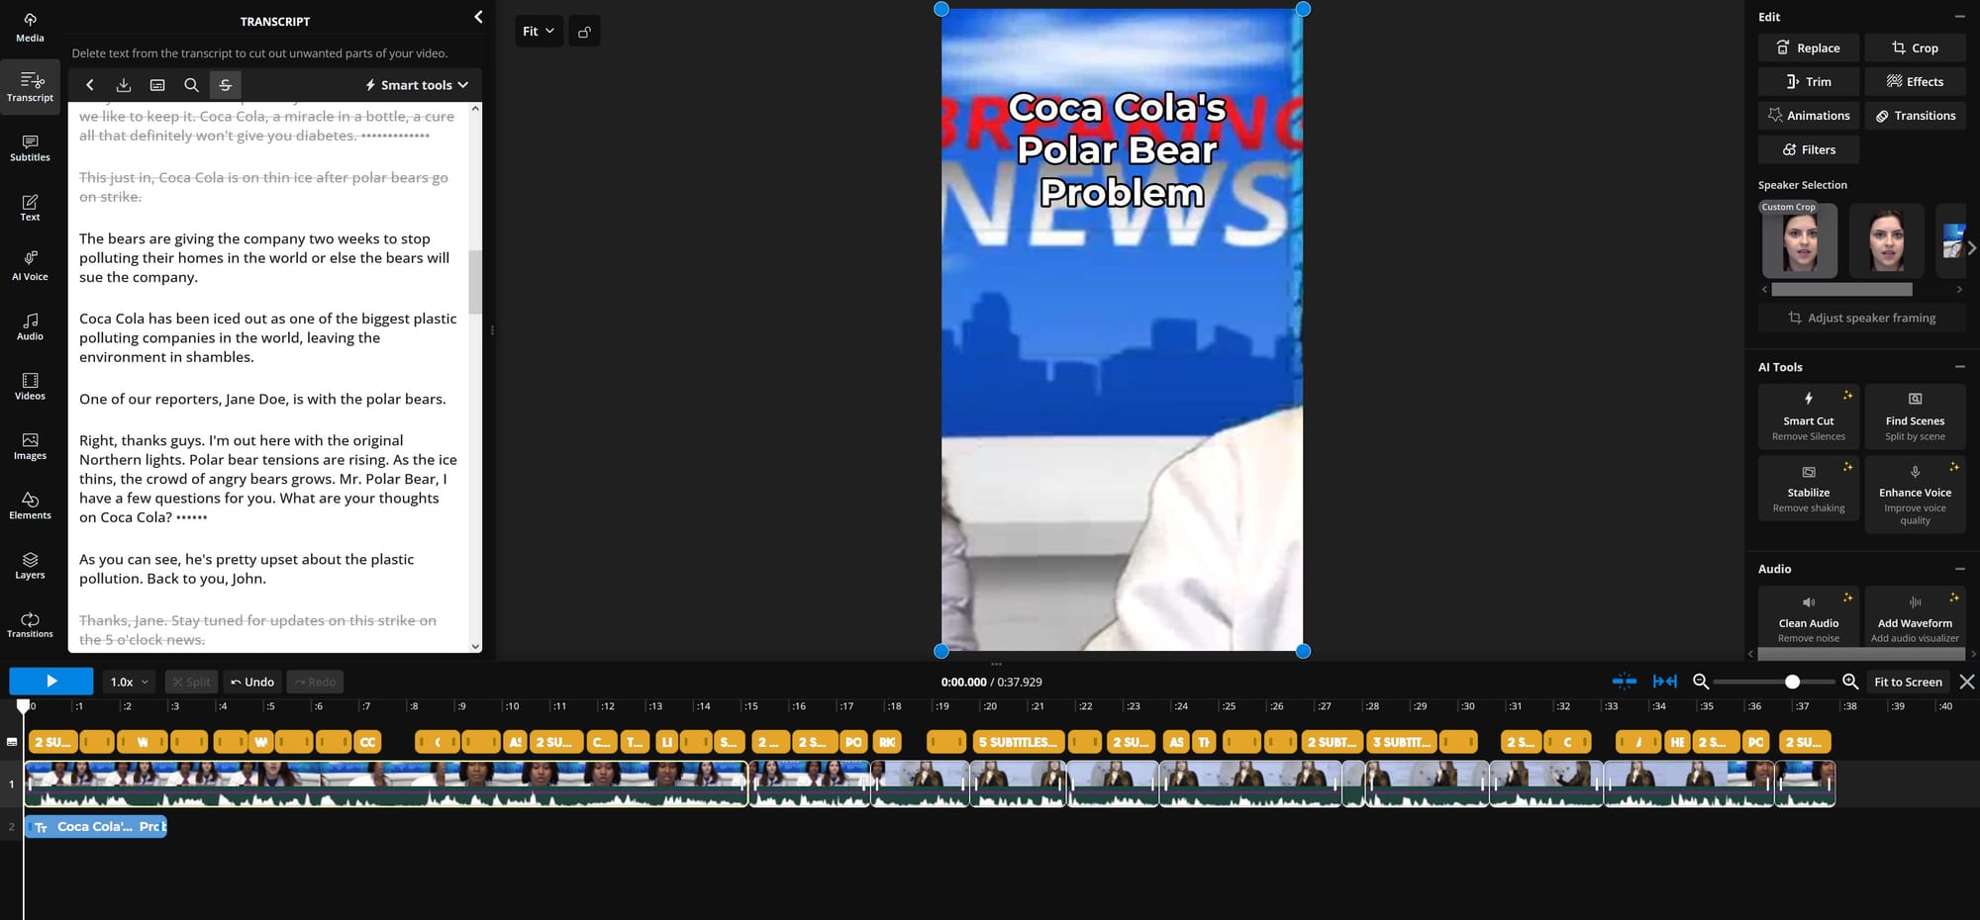Click the timeline zoom slider handle
Viewport: 1980px width, 920px height.
tap(1792, 682)
